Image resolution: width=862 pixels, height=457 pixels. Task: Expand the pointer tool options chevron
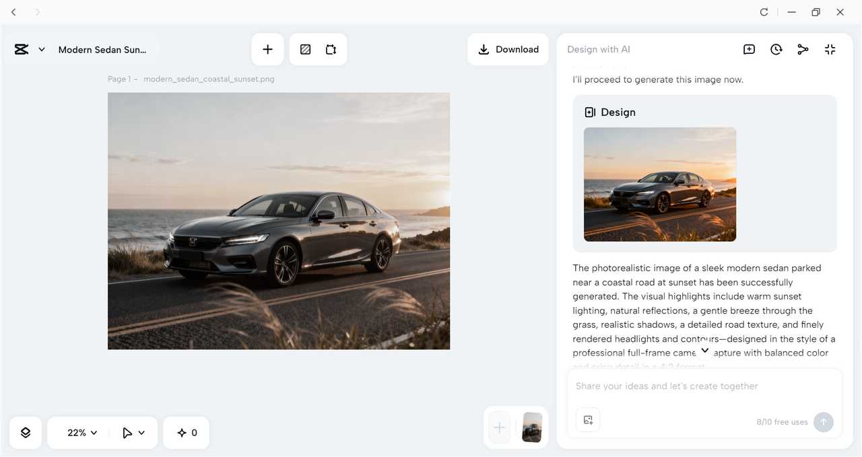pos(141,433)
